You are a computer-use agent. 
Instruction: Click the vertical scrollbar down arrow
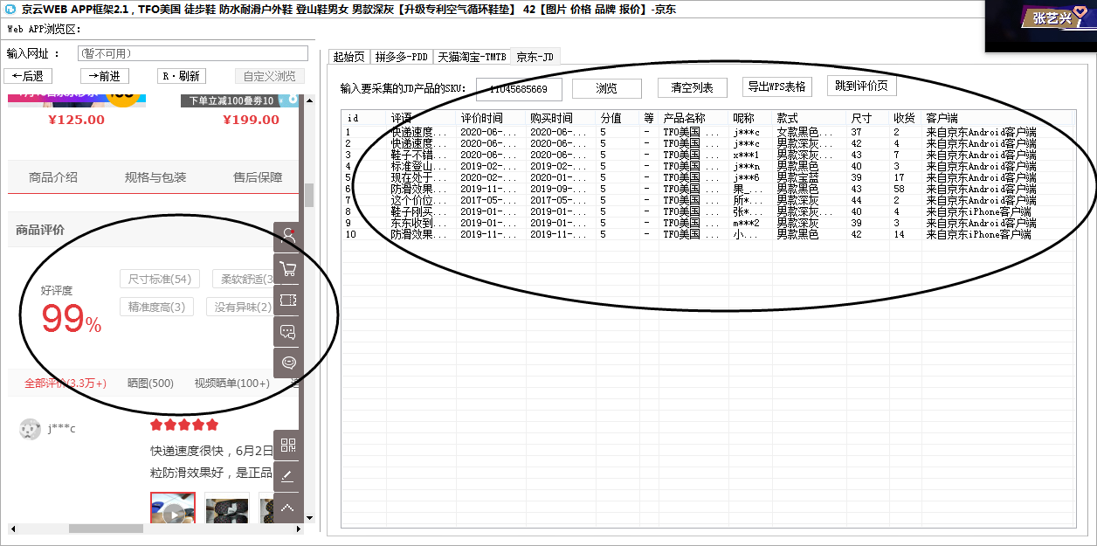pyautogui.click(x=308, y=517)
